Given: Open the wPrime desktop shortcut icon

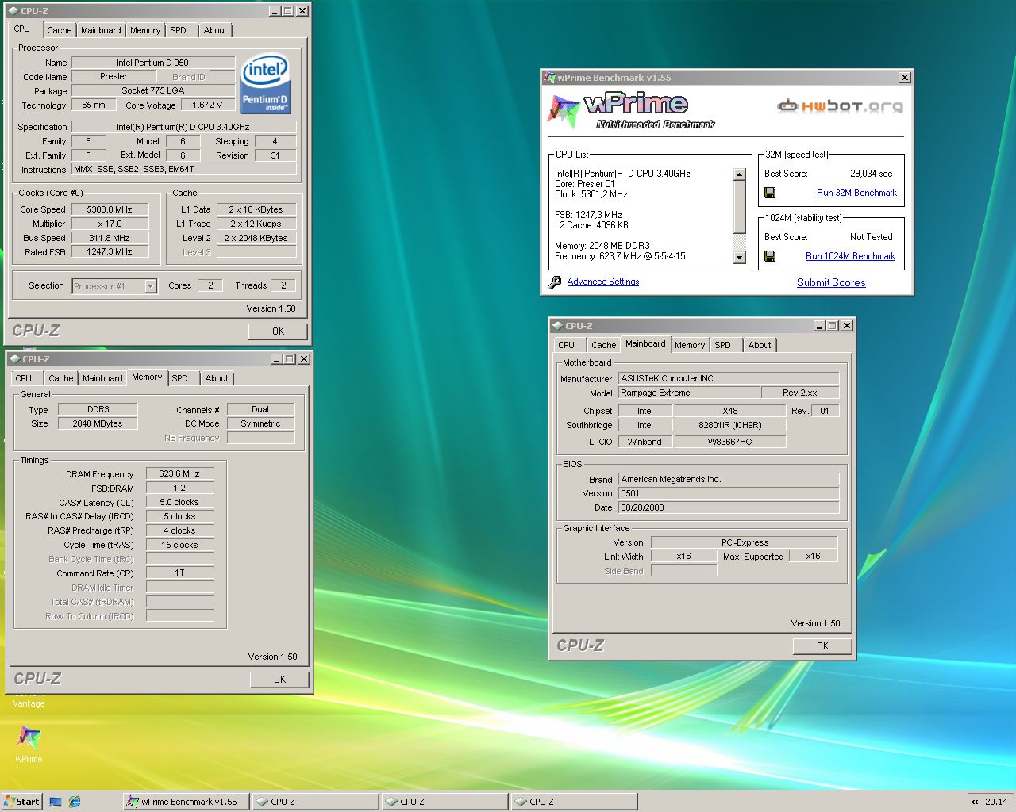Looking at the screenshot, I should pyautogui.click(x=29, y=737).
